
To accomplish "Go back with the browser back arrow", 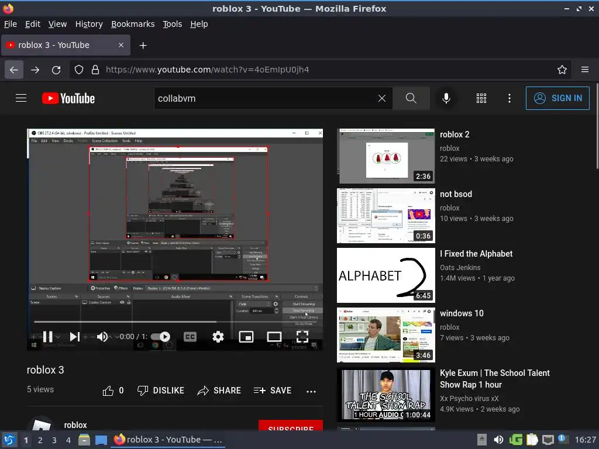I will click(x=14, y=70).
